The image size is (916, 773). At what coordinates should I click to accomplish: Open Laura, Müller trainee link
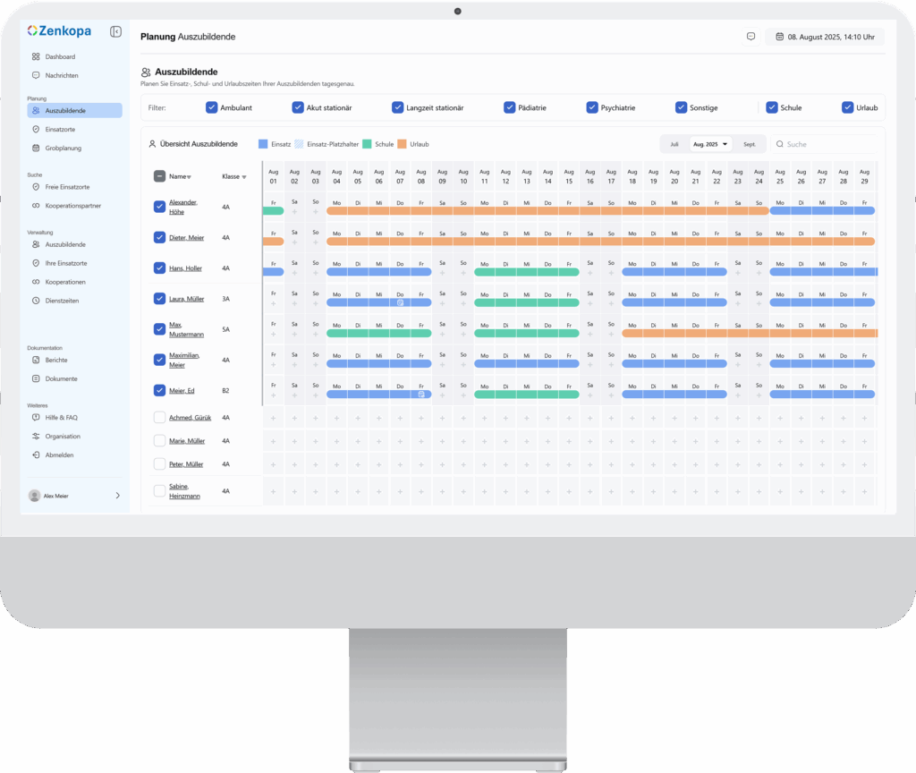186,298
